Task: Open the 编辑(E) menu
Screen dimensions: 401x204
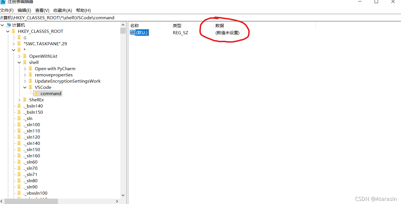Action: point(24,10)
